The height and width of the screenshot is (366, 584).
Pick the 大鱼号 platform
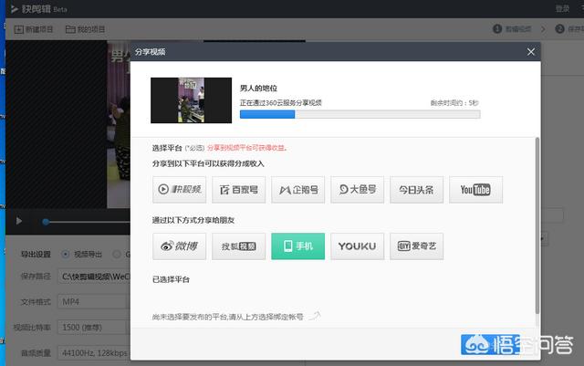357,190
